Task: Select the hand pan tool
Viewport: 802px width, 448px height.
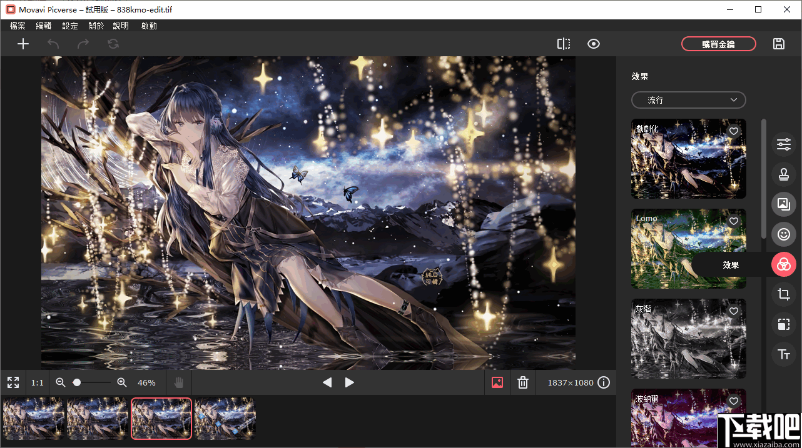Action: pyautogui.click(x=179, y=382)
